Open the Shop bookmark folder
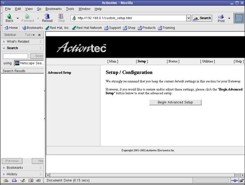 click(129, 28)
